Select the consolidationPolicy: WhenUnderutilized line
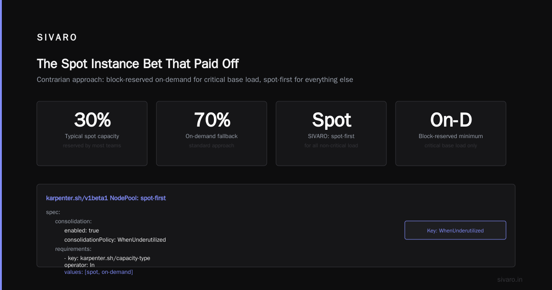Screen dimensions: 552x290 115,240
